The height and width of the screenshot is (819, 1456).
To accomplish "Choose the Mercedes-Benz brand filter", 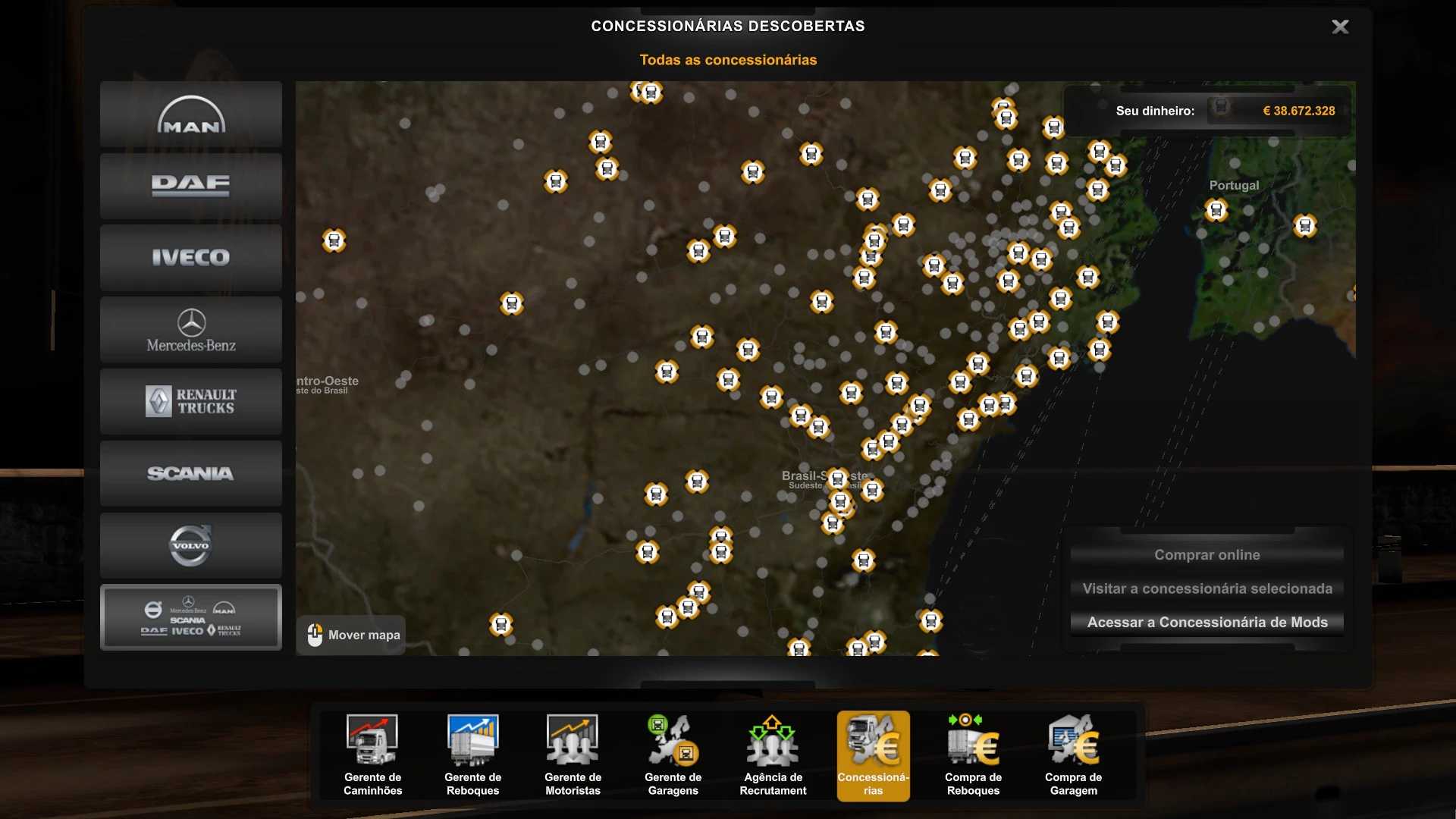I will click(x=190, y=330).
